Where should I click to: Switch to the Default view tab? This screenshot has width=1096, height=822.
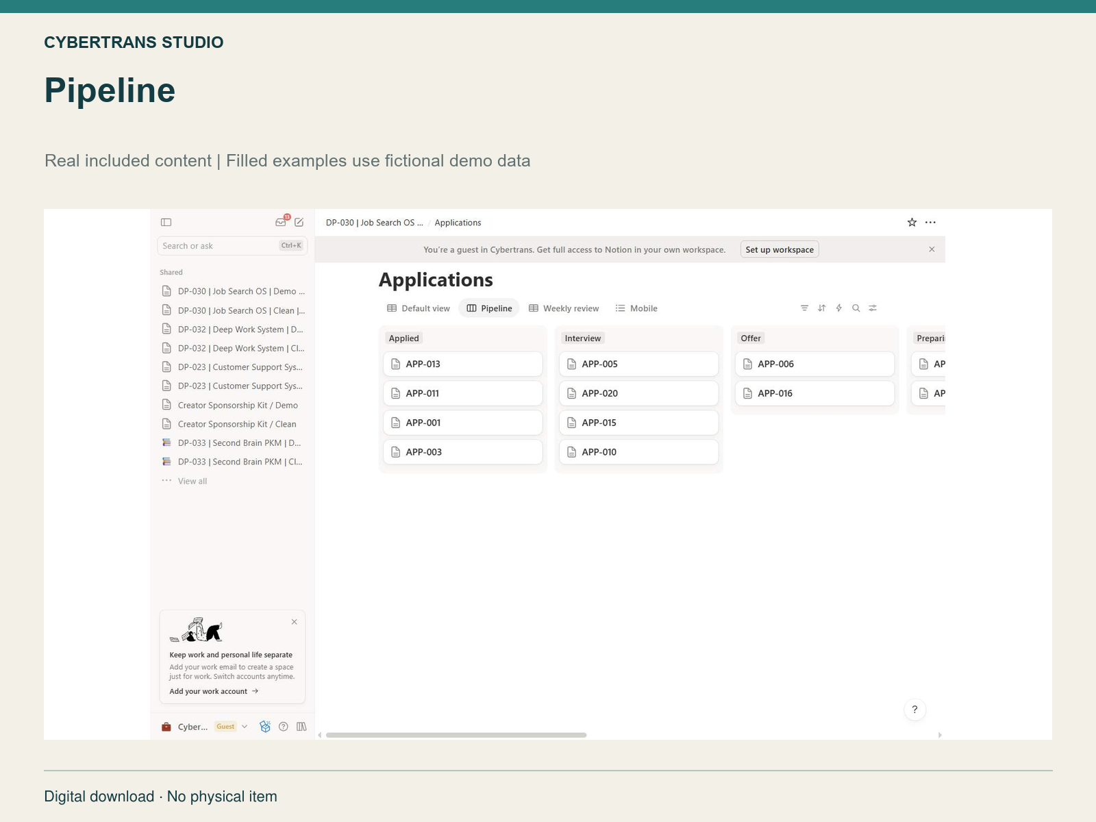419,308
